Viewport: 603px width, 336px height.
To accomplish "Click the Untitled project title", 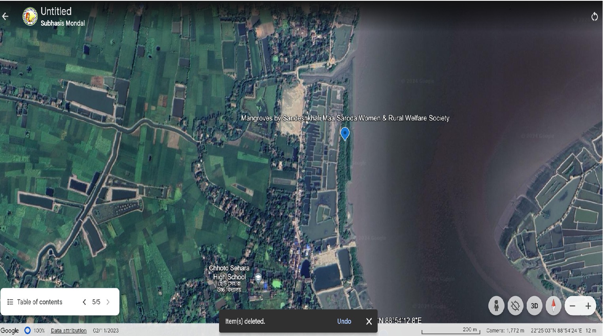I will click(x=56, y=11).
